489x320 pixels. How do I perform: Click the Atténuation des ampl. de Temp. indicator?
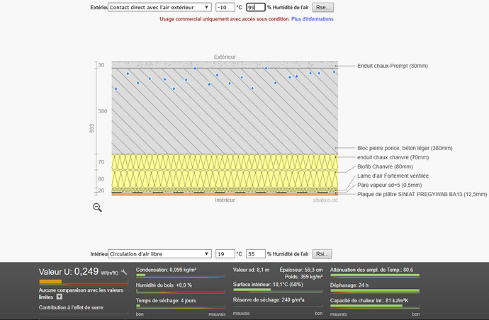pyautogui.click(x=372, y=270)
